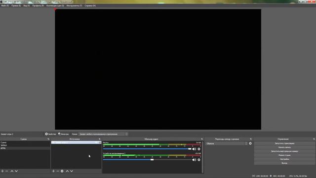Open the Справка menu
Image resolution: width=316 pixels, height=178 pixels.
90,5
